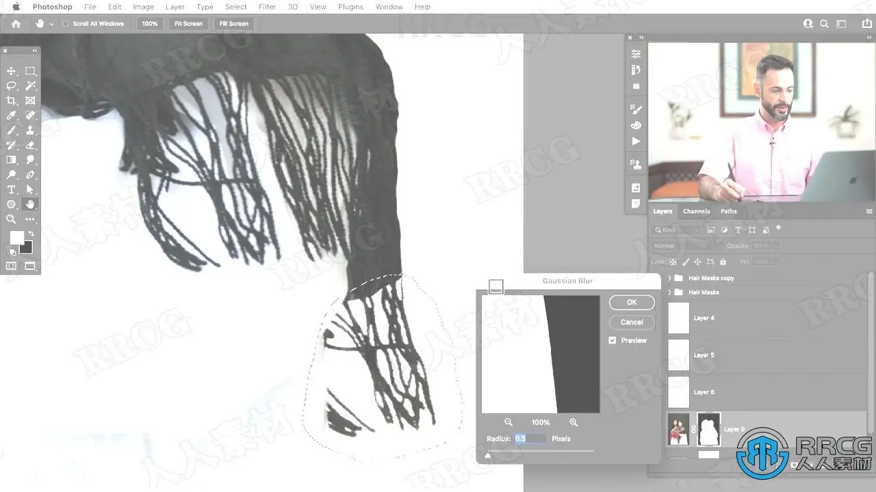This screenshot has height=492, width=876.
Task: Collapse the toolbox to a single column
Action: pos(34,51)
